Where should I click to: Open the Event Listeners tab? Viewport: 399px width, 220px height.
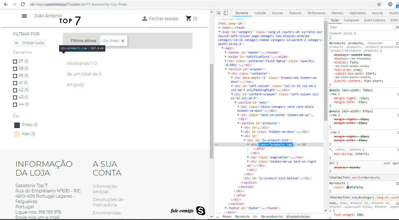click(375, 20)
